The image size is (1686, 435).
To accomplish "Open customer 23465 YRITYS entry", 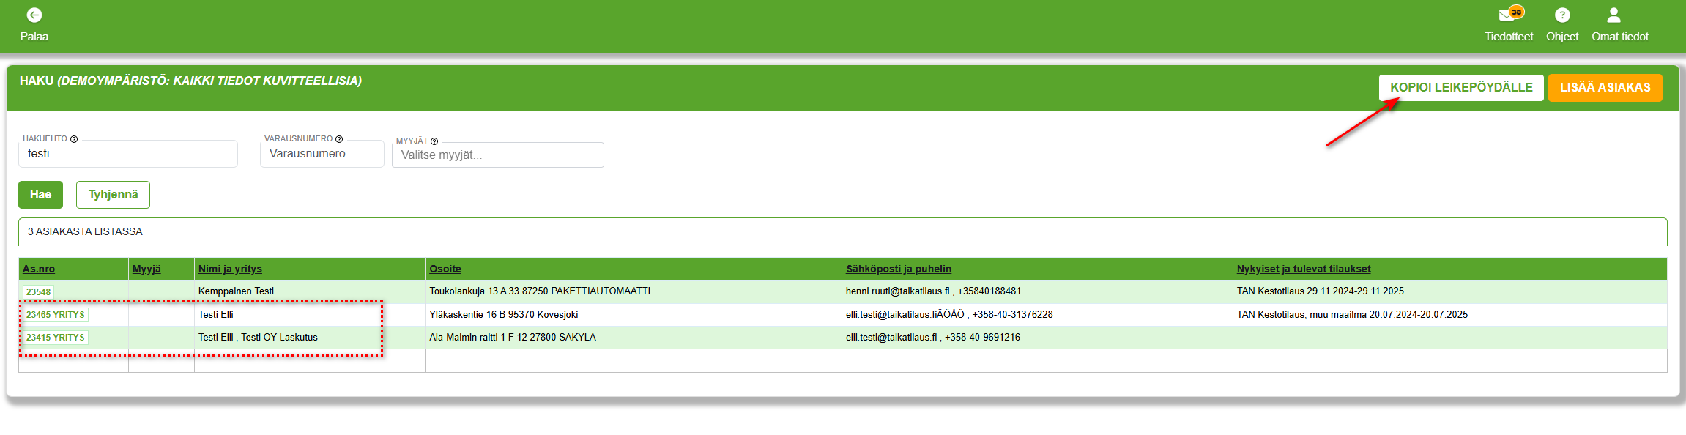I will (x=56, y=315).
